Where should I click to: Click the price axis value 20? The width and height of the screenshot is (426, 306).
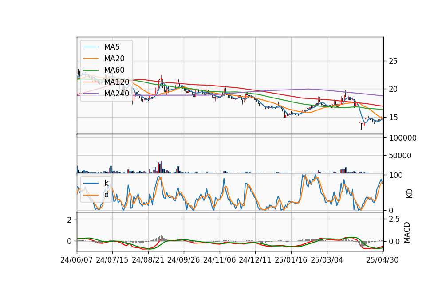pyautogui.click(x=393, y=89)
